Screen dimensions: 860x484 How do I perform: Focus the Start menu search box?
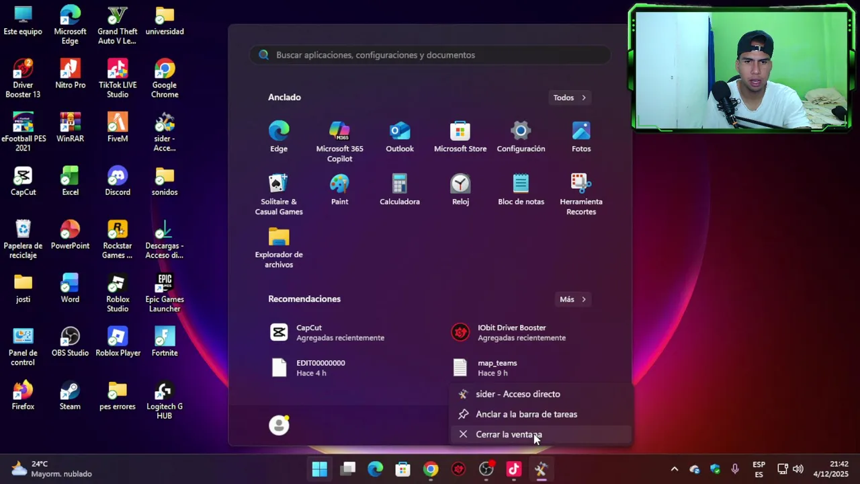[430, 55]
